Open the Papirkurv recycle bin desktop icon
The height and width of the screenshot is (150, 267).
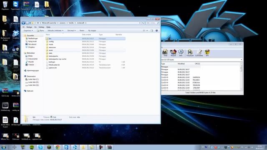click(5, 5)
